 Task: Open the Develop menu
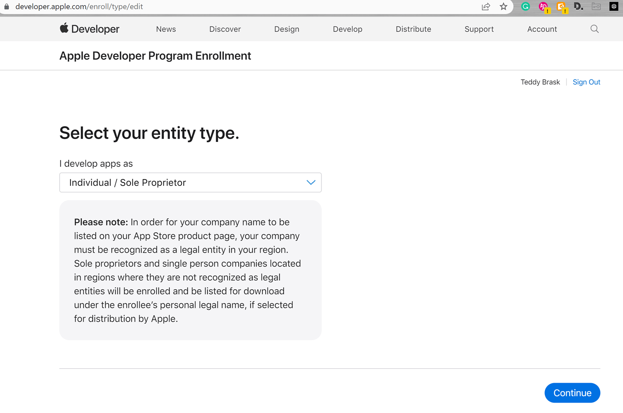tap(348, 29)
